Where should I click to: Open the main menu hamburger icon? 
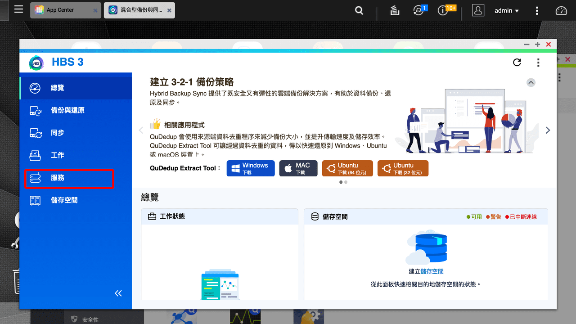[18, 10]
